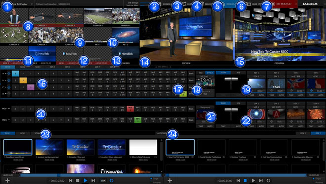Select the KEY 2 FADE transition thumbnail
Viewport: 326px width, 184px height.
276,83
